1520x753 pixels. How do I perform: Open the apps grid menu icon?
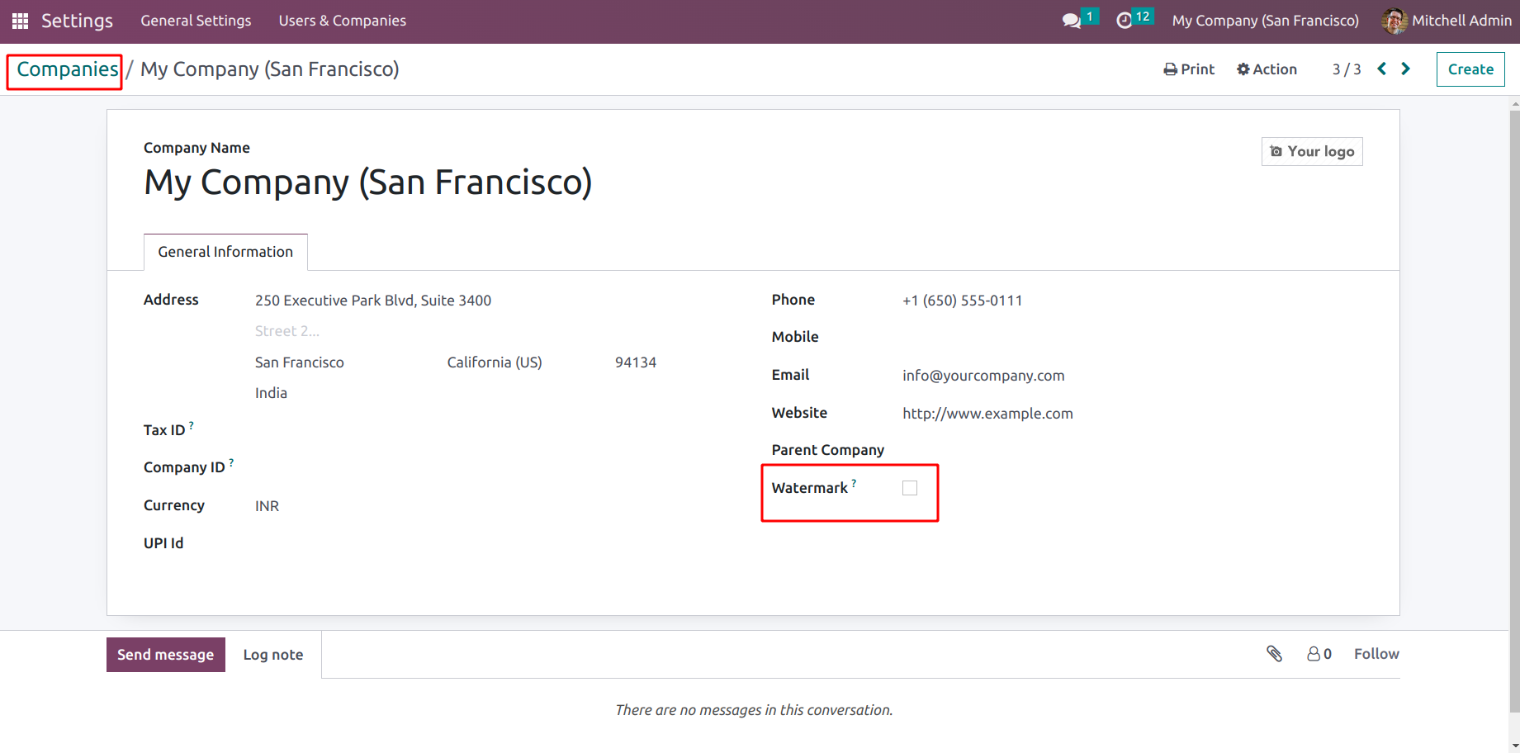tap(20, 21)
